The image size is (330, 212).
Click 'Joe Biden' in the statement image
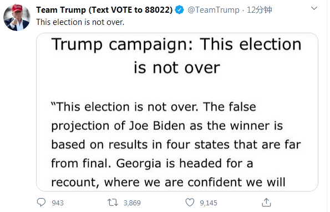point(157,126)
